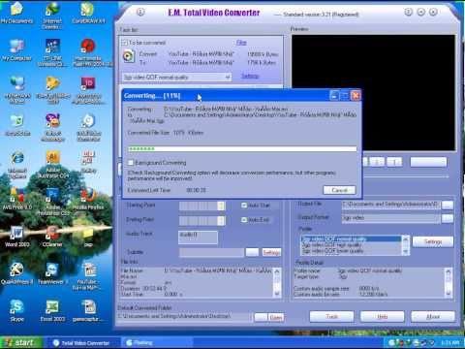
Task: Toggle the Auto Start checkbox
Action: (x=244, y=206)
